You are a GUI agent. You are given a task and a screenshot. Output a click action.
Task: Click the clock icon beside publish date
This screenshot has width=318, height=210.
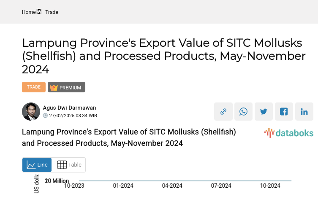pyautogui.click(x=45, y=116)
